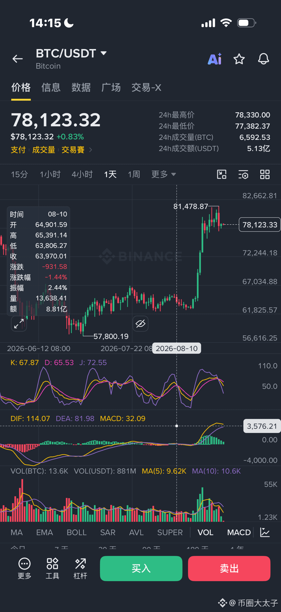
Task: Switch to the 信息 tab
Action: pyautogui.click(x=51, y=87)
